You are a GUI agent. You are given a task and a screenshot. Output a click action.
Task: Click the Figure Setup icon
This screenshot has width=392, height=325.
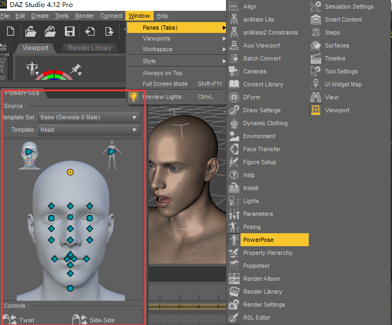tap(234, 162)
